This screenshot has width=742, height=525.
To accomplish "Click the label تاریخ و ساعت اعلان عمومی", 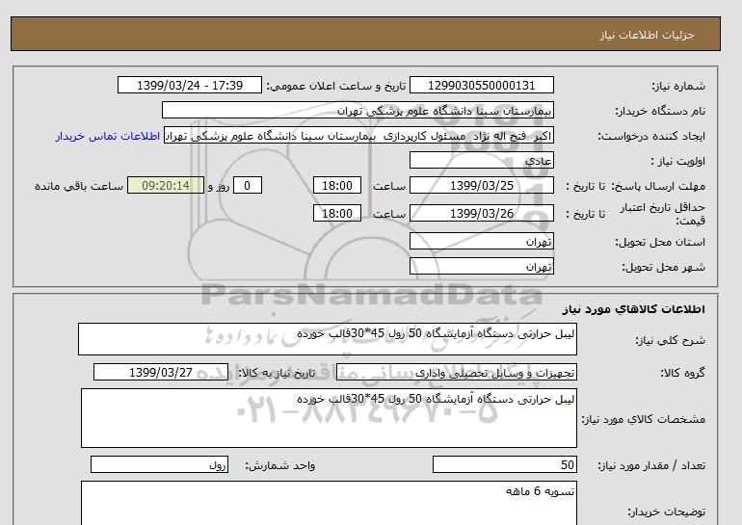I will tap(336, 86).
